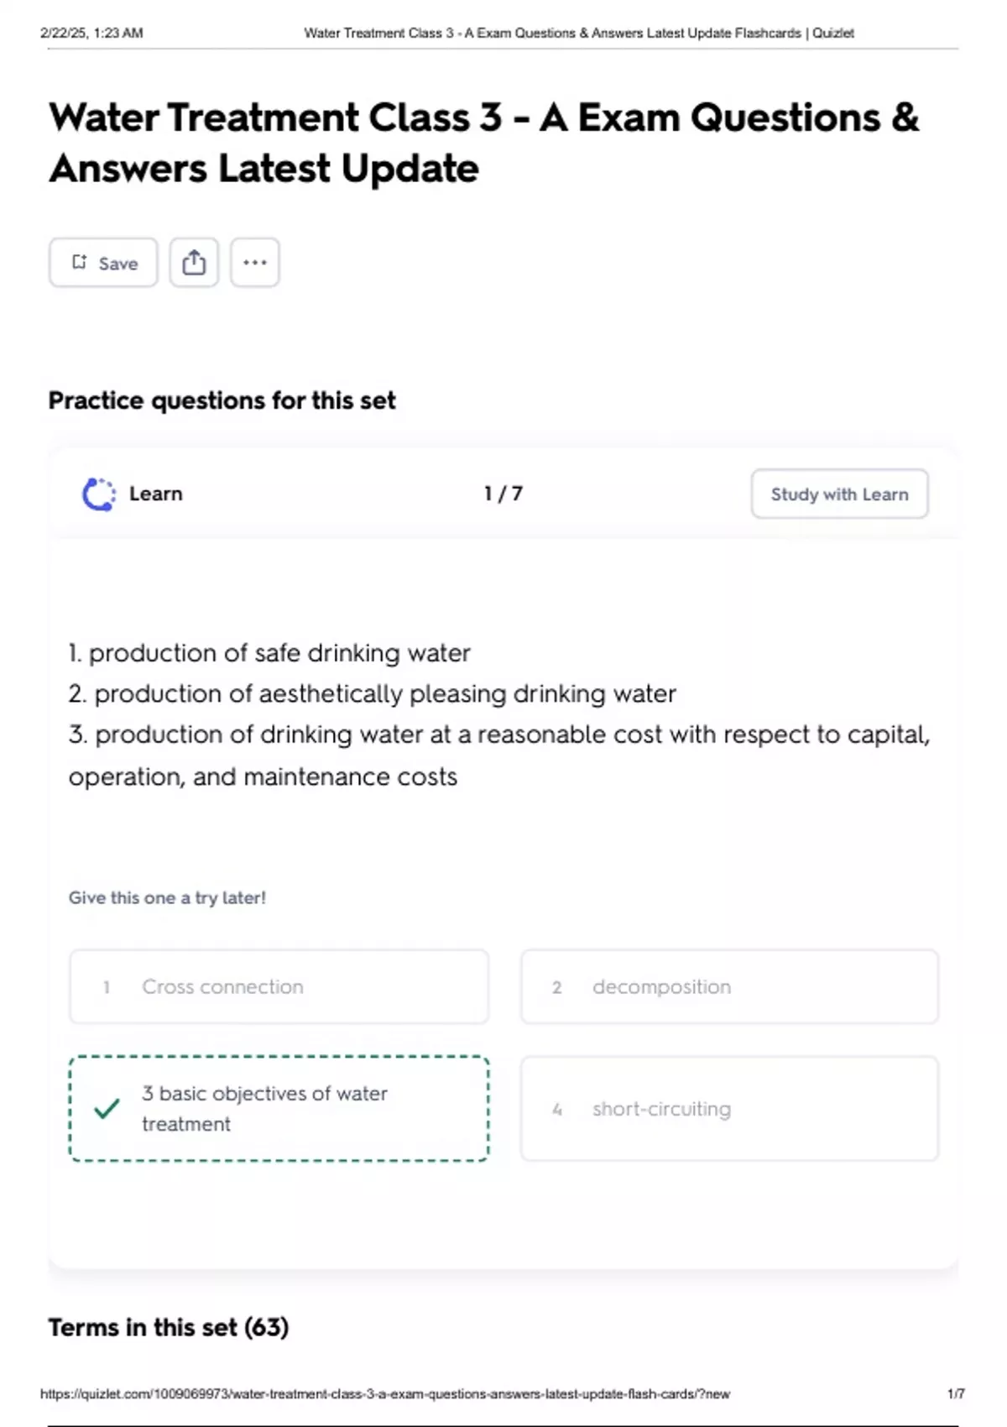Select the Learn tab in practice widget
The height and width of the screenshot is (1427, 1007).
tap(155, 494)
